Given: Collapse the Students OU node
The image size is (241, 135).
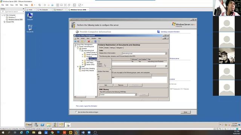Looking at the screenshot, I should coord(82,57).
